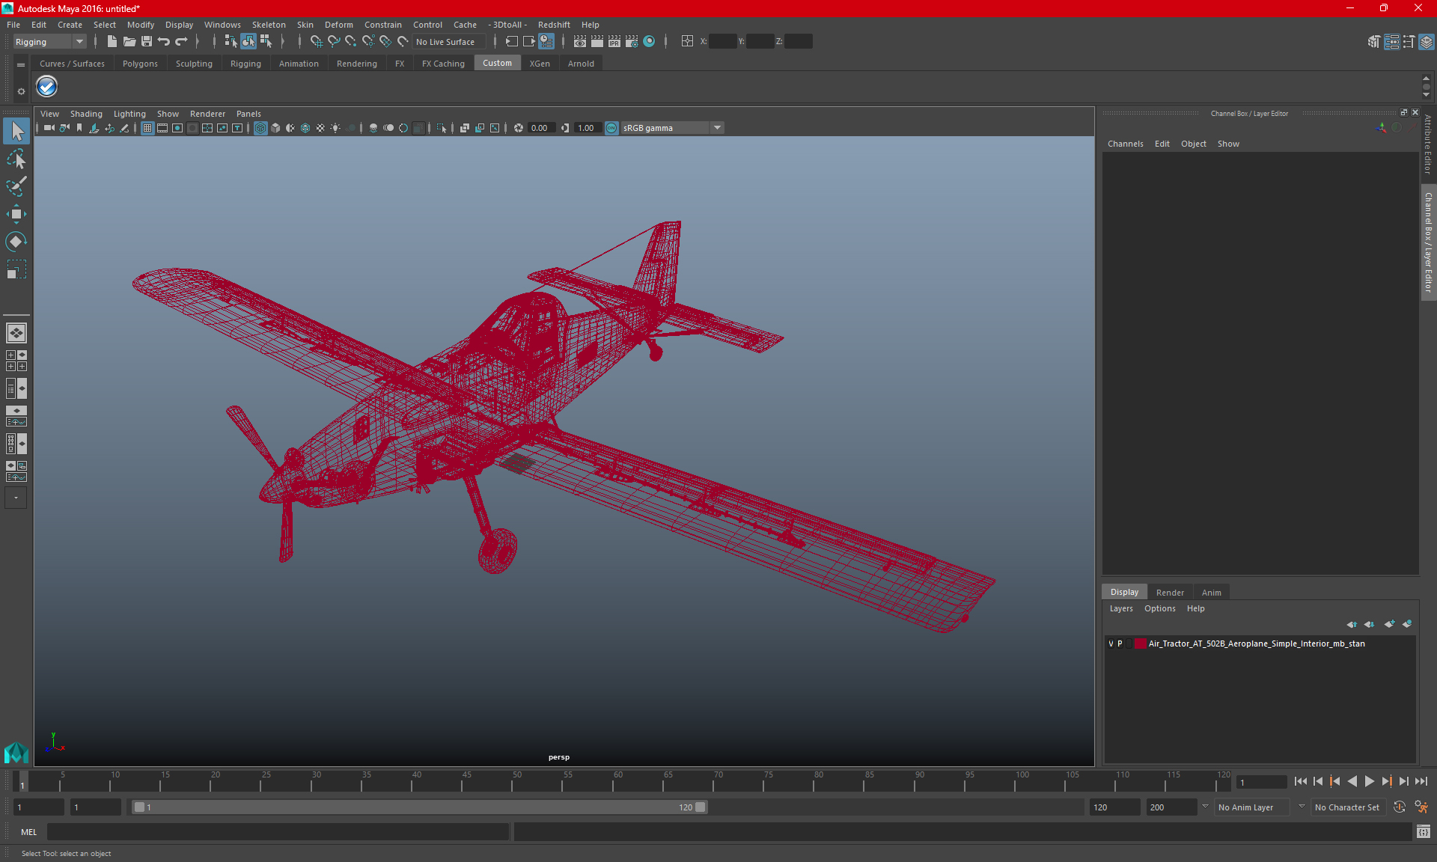Create new layer icon in Layer Editor

tap(1390, 624)
